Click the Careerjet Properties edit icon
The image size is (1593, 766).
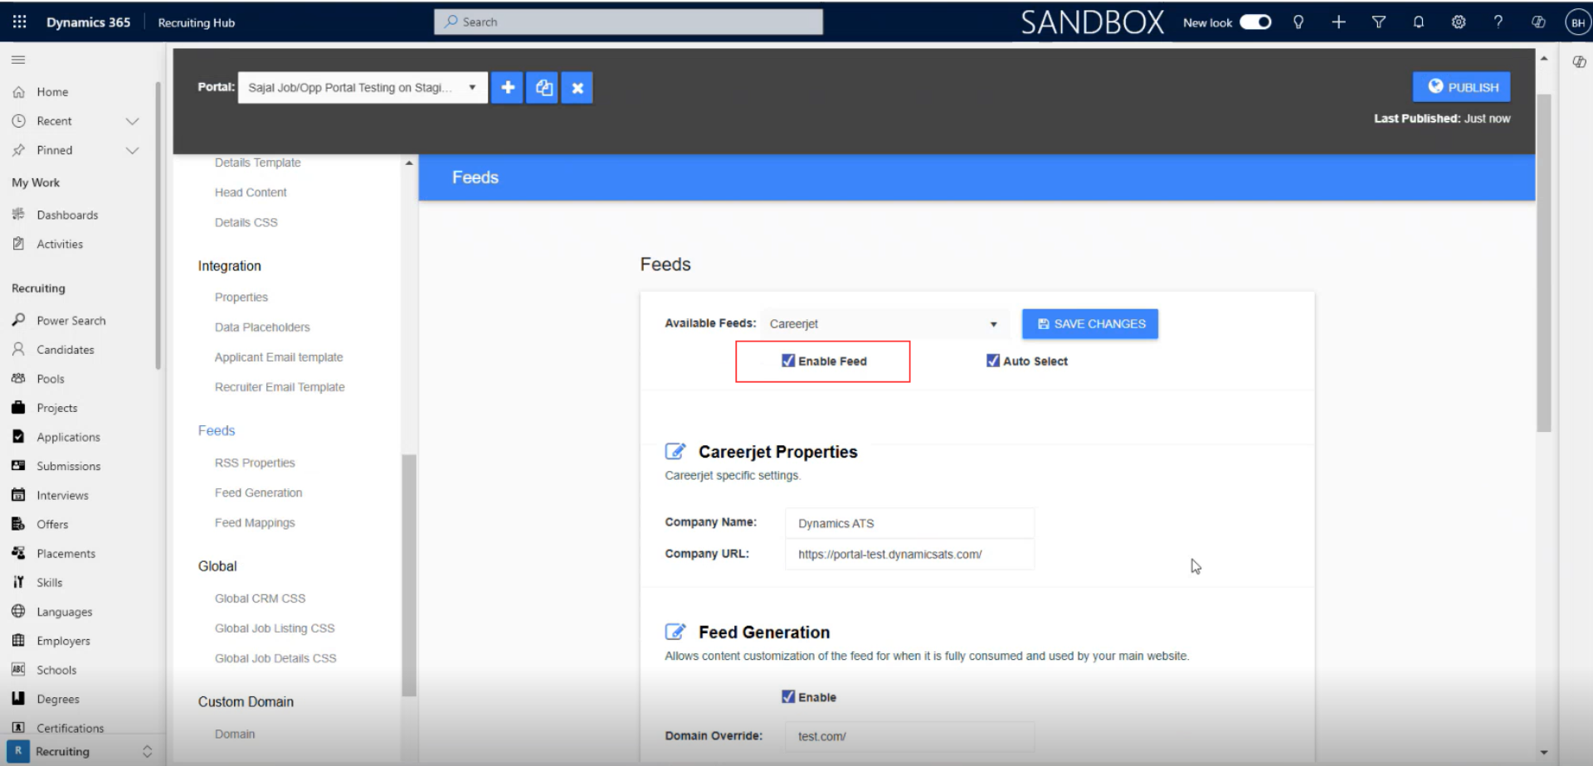(675, 452)
